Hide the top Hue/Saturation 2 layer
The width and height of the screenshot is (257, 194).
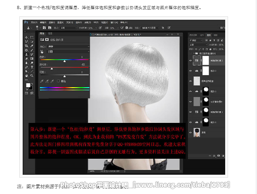[x=190, y=61]
